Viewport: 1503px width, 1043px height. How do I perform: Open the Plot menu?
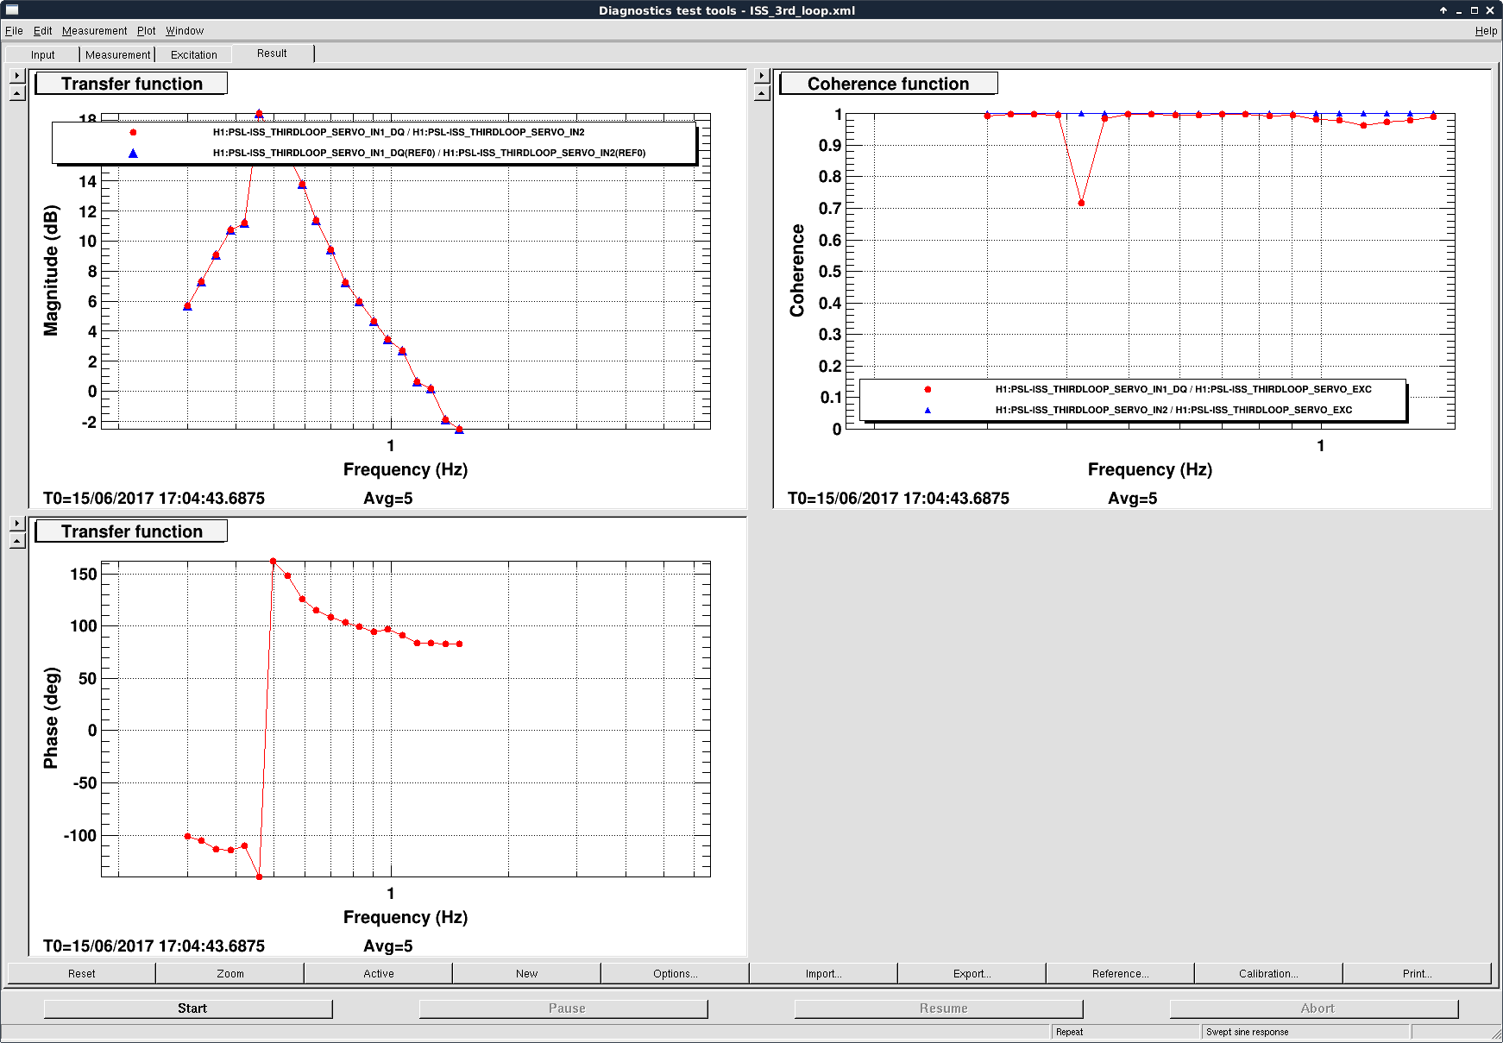(x=146, y=31)
